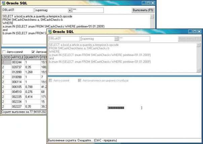Click the LOCID column header

6,57
